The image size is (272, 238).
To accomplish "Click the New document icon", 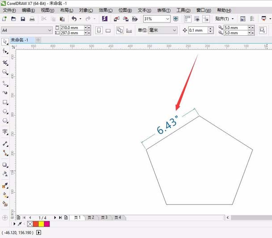I will [4, 19].
